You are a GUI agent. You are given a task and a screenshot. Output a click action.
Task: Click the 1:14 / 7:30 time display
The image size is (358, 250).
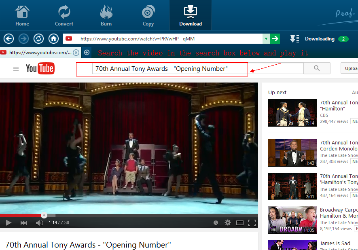click(59, 222)
